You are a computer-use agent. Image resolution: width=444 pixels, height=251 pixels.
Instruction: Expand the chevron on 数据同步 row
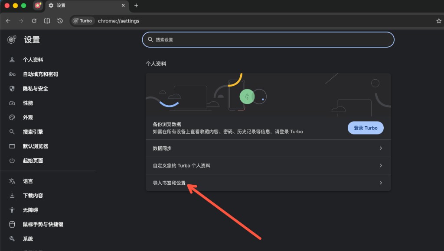pyautogui.click(x=381, y=148)
